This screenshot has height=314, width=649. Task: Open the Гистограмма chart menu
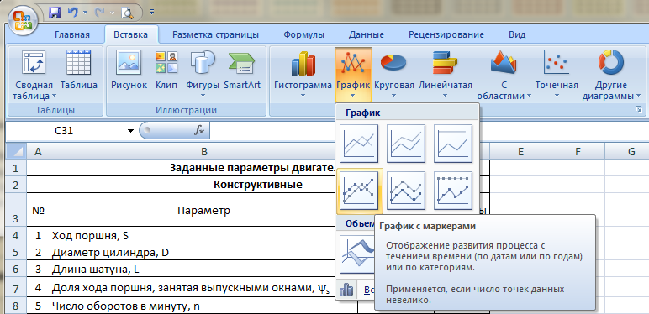coord(303,75)
